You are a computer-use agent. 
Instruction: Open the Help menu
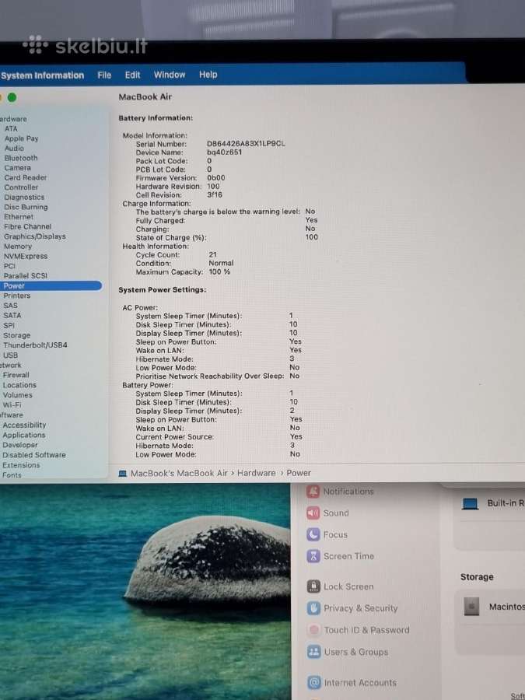click(x=208, y=74)
